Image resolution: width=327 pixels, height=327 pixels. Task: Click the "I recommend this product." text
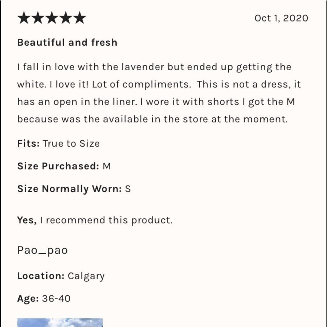106,220
